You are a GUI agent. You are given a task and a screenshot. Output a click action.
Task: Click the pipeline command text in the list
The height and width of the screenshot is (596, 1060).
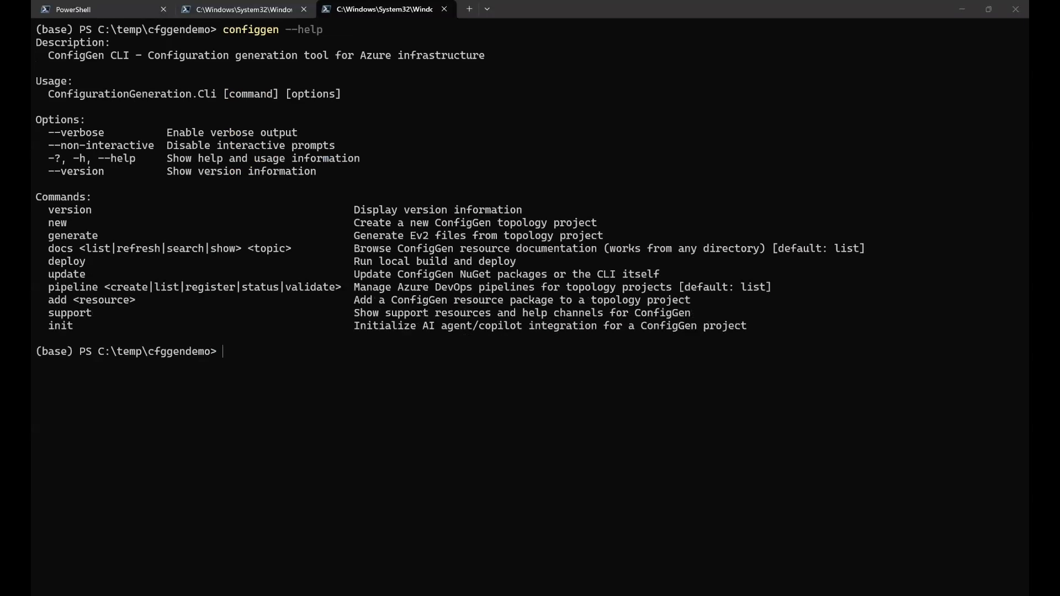pos(72,287)
